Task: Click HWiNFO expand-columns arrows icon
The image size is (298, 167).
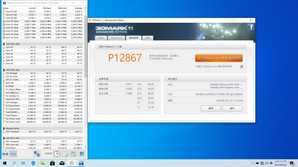Action: coord(5,154)
